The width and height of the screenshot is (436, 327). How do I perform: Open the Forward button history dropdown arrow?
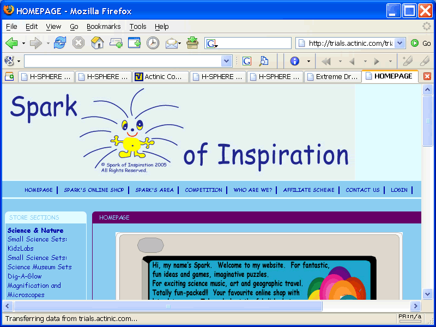(48, 44)
